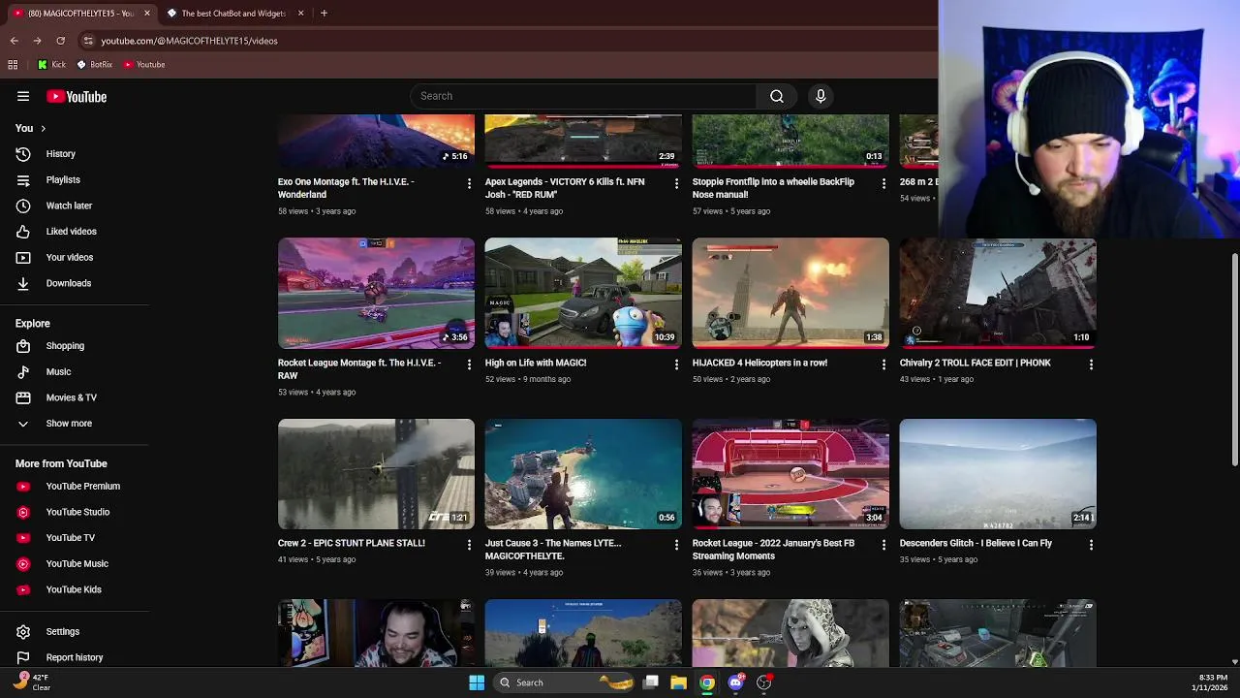The width and height of the screenshot is (1240, 698).
Task: Click the taskbar Search box
Action: click(566, 682)
